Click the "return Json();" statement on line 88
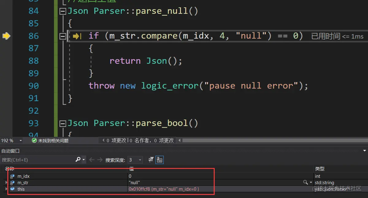368x198 pixels. click(146, 61)
